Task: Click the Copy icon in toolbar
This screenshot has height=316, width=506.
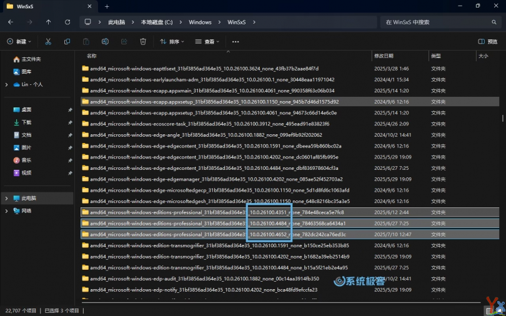Action: [67, 42]
